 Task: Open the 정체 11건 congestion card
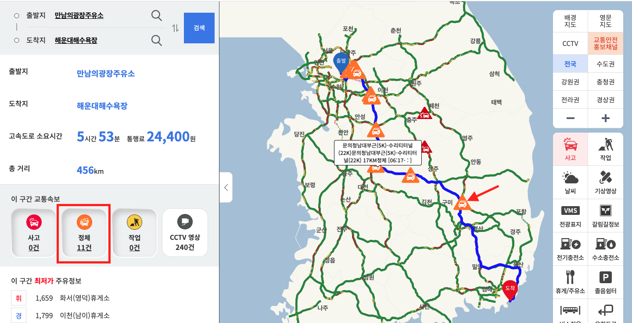[x=84, y=233]
